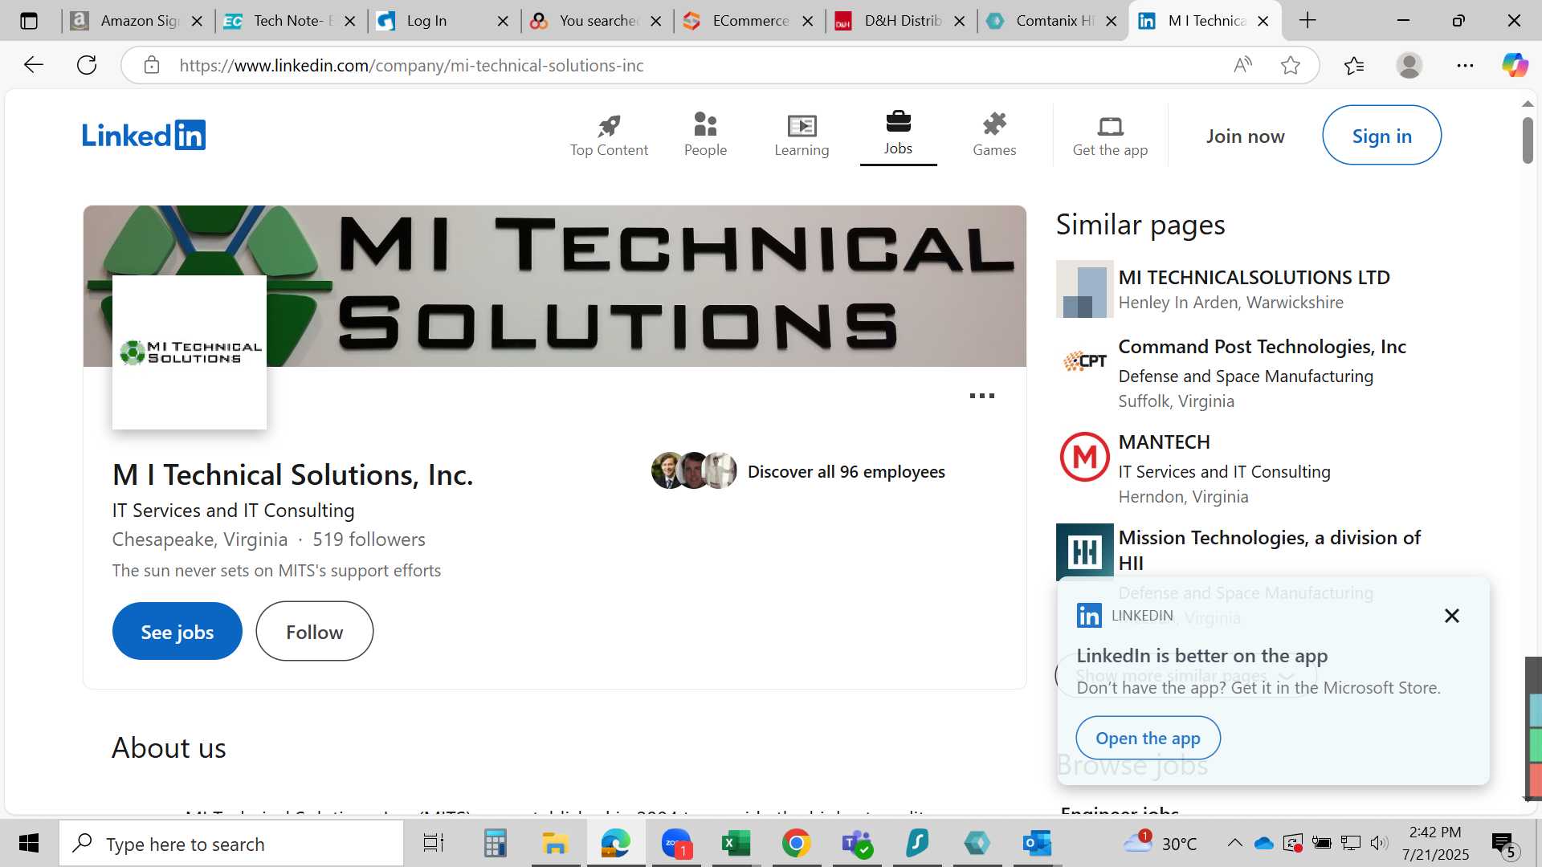Click Join now link

pos(1245,136)
